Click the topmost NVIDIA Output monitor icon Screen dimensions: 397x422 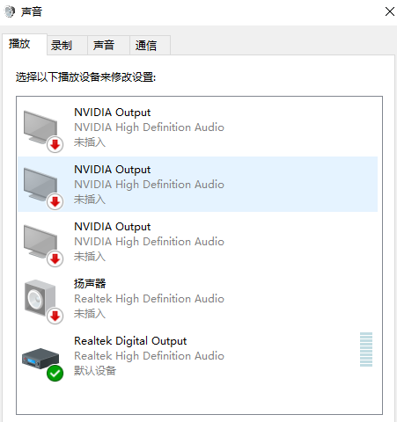[x=40, y=127]
